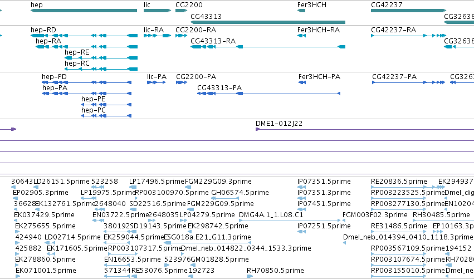Select the CG43313 gene label

[206, 16]
